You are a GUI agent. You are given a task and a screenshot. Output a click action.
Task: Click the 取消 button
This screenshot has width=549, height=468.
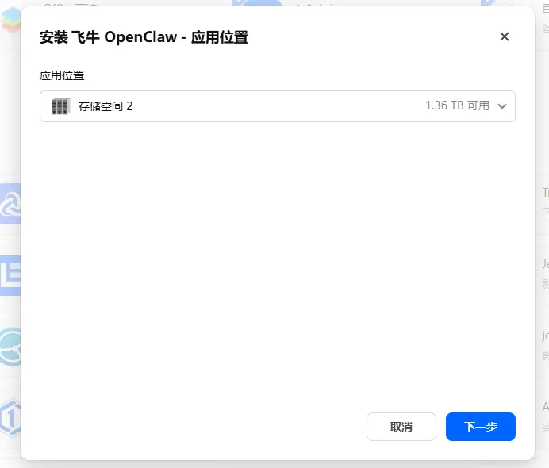[401, 426]
